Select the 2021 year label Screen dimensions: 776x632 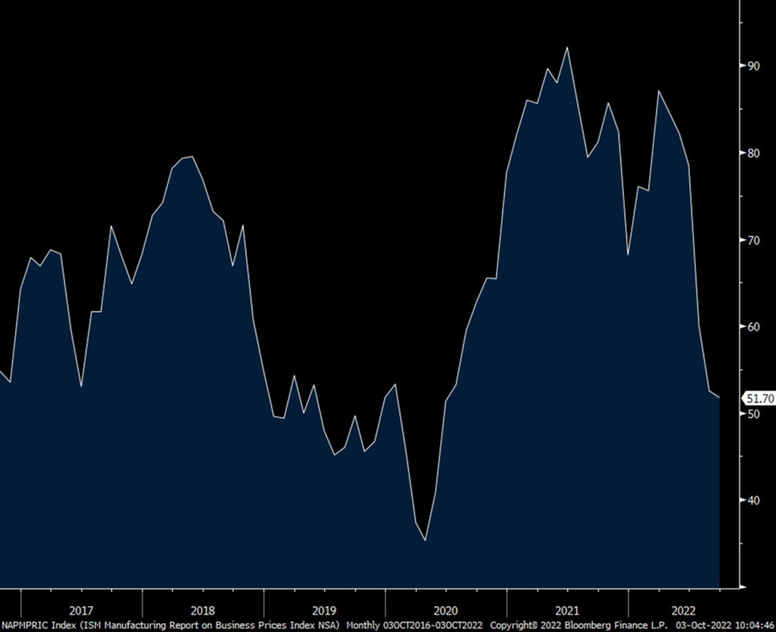point(567,610)
